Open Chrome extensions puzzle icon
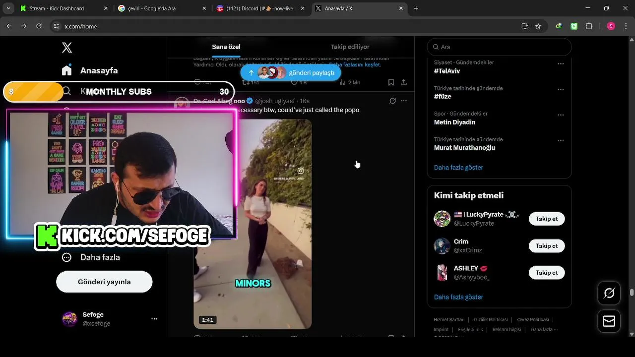Image resolution: width=635 pixels, height=357 pixels. tap(589, 26)
